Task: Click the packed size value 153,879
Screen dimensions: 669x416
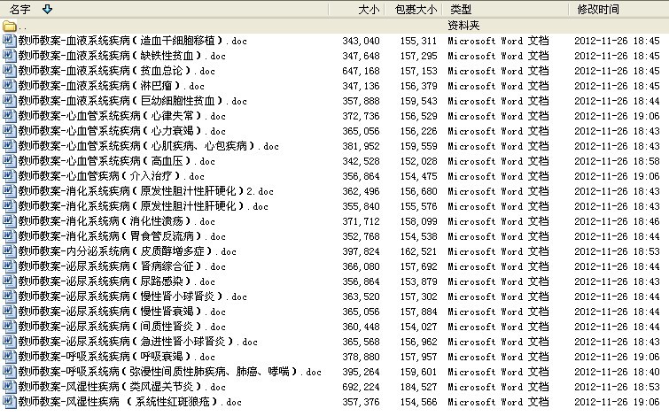Action: pyautogui.click(x=418, y=281)
